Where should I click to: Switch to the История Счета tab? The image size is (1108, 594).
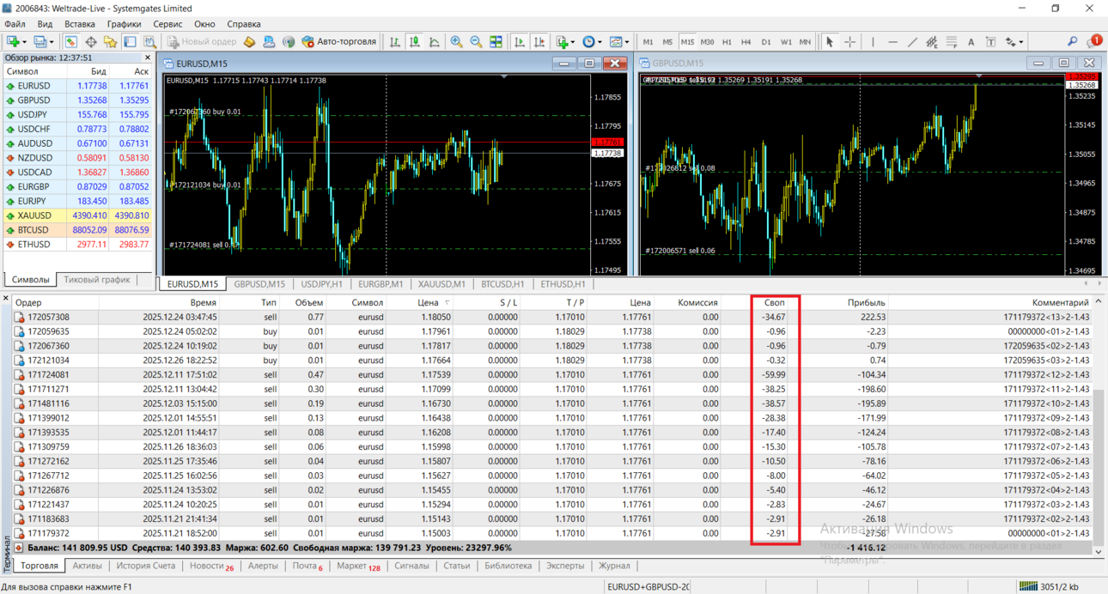click(145, 566)
